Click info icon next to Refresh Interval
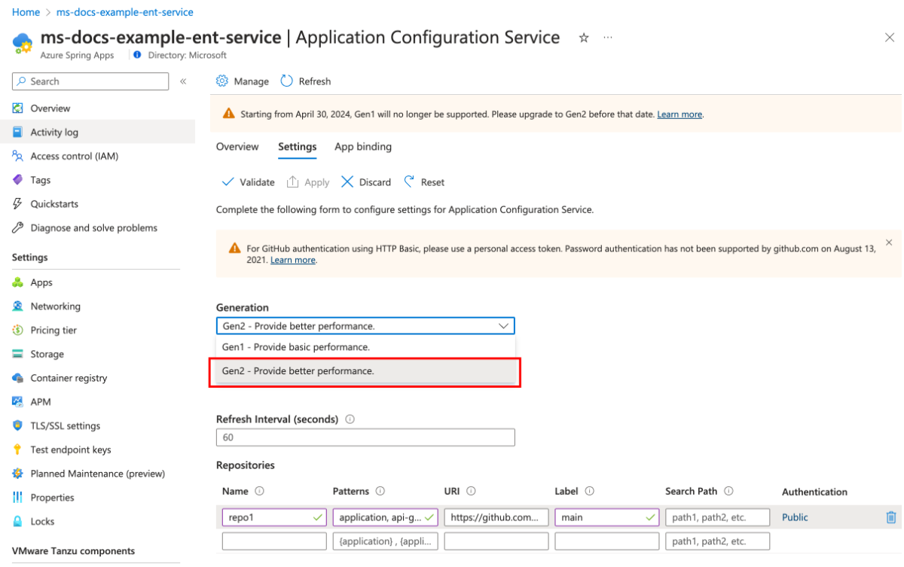The height and width of the screenshot is (567, 904). pos(350,419)
